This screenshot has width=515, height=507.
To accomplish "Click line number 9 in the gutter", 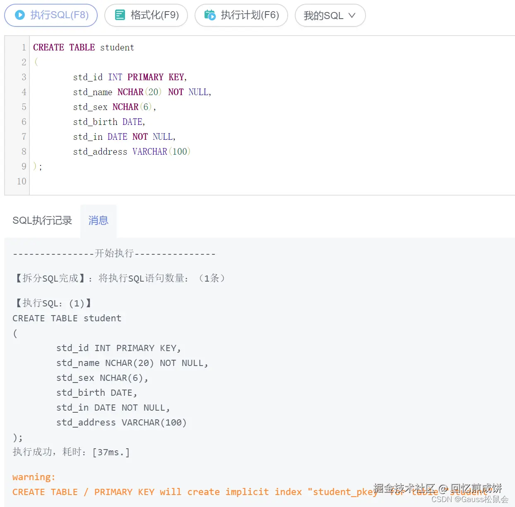I will (23, 166).
